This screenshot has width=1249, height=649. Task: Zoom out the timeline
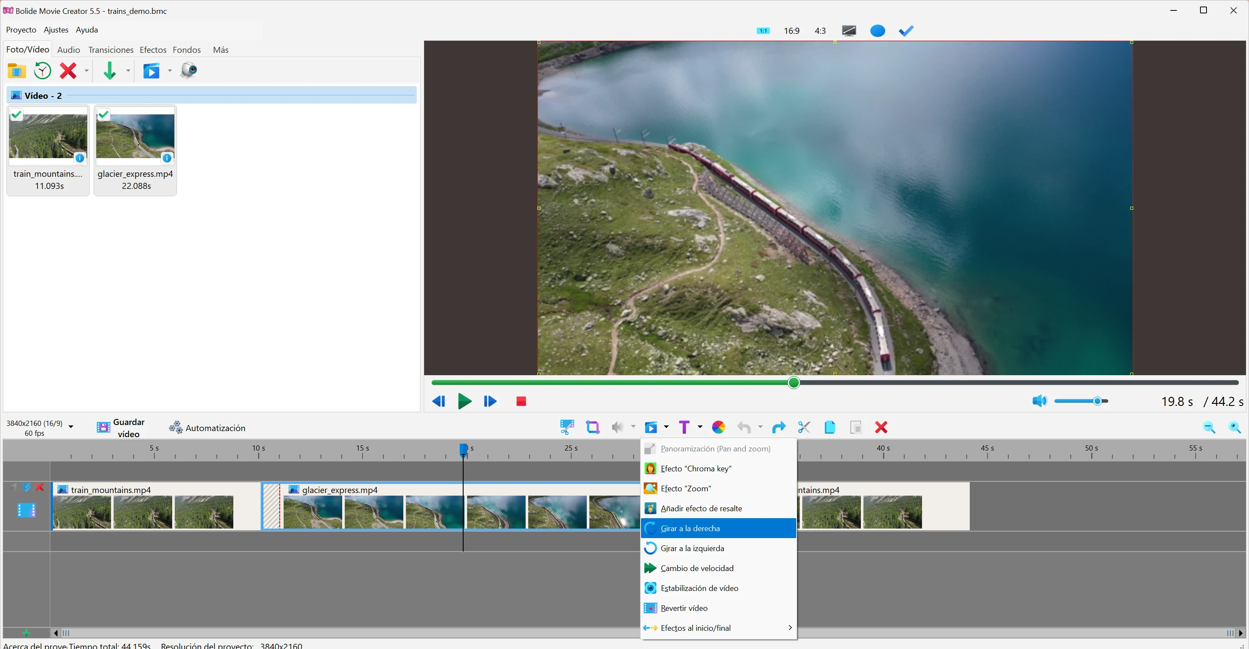click(x=1209, y=427)
